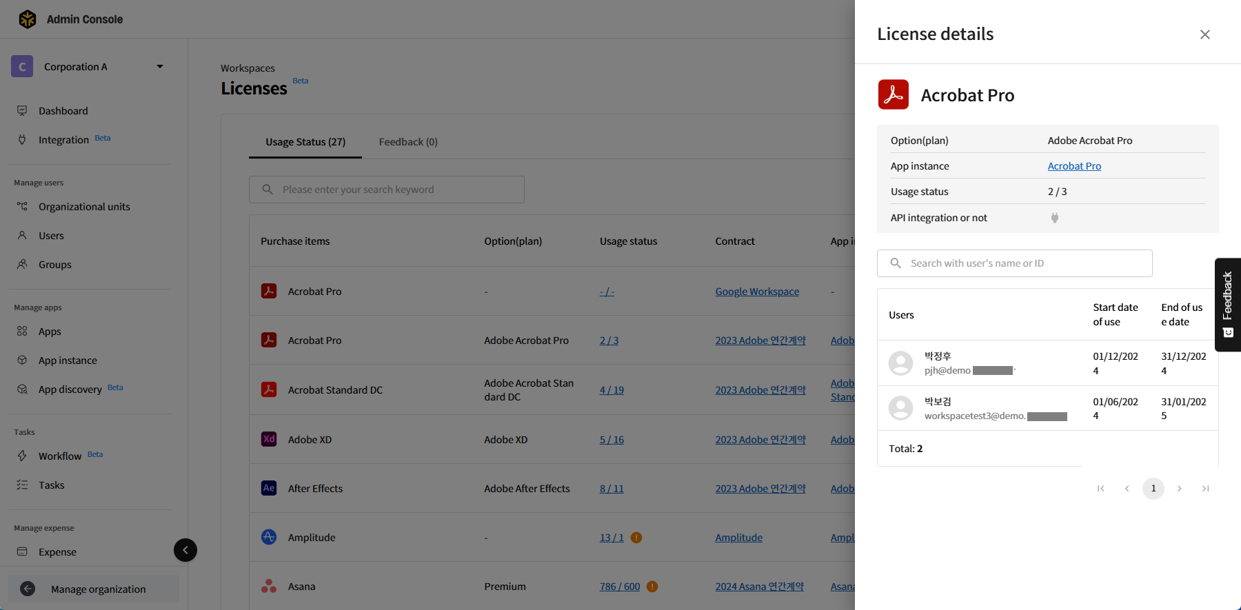The image size is (1241, 610).
Task: Click the Users person icon
Action: coord(22,235)
